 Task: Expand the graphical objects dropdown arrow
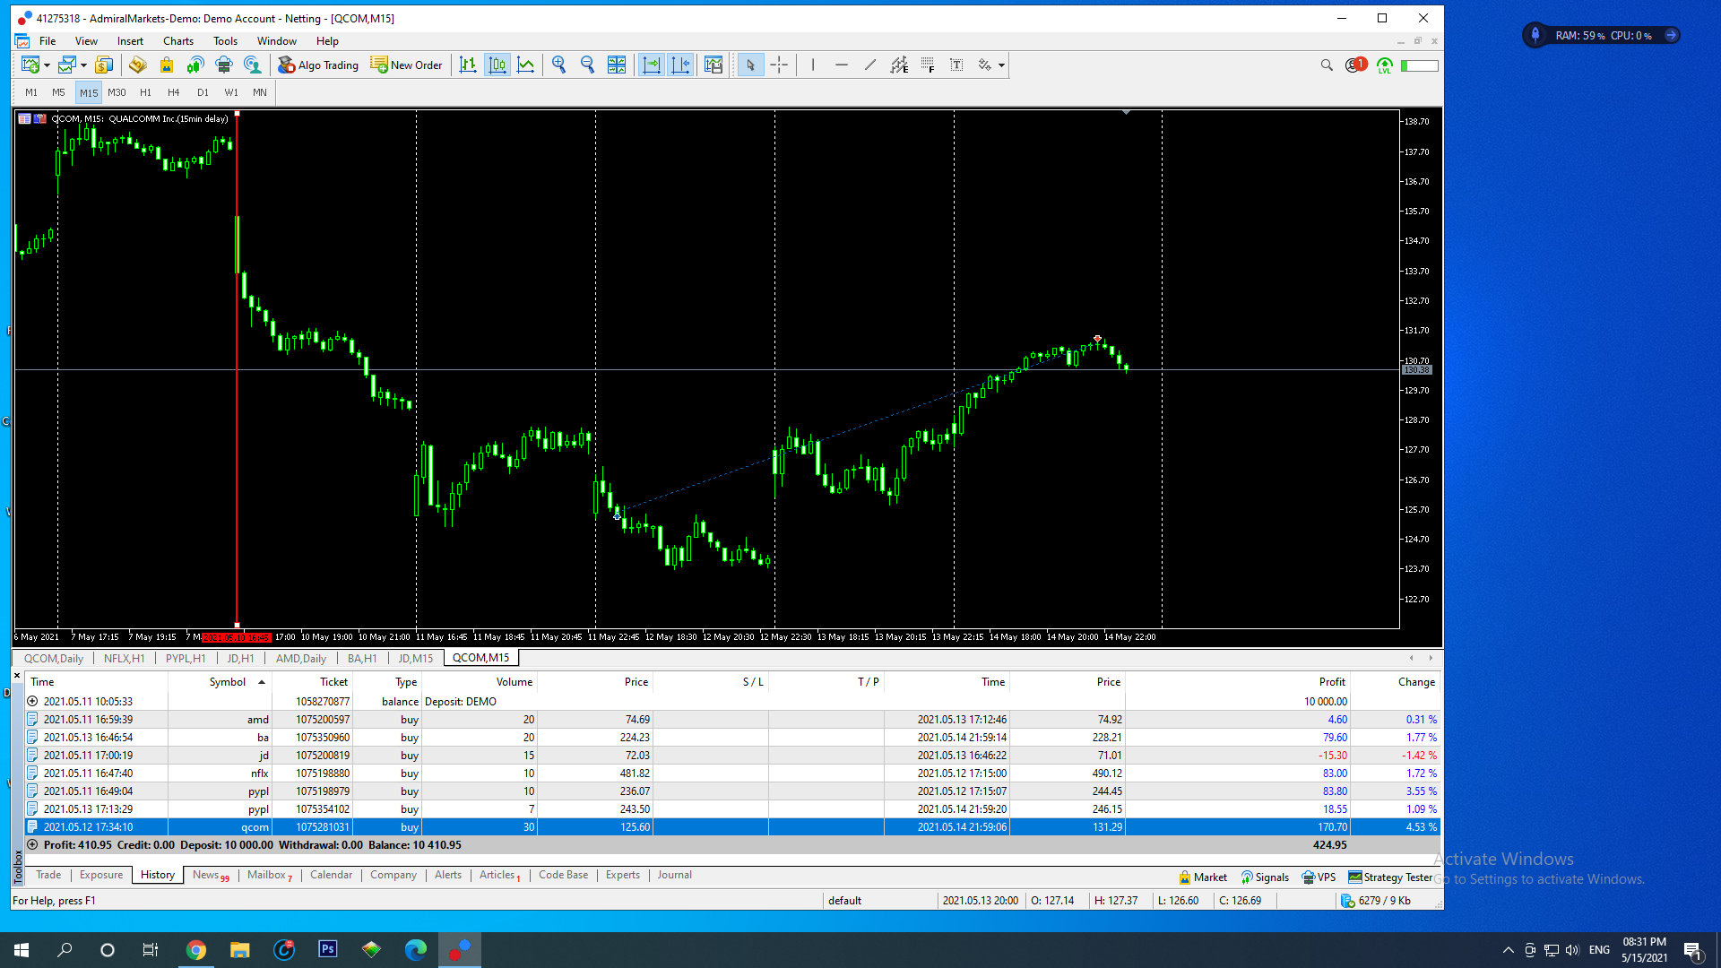(x=1001, y=65)
